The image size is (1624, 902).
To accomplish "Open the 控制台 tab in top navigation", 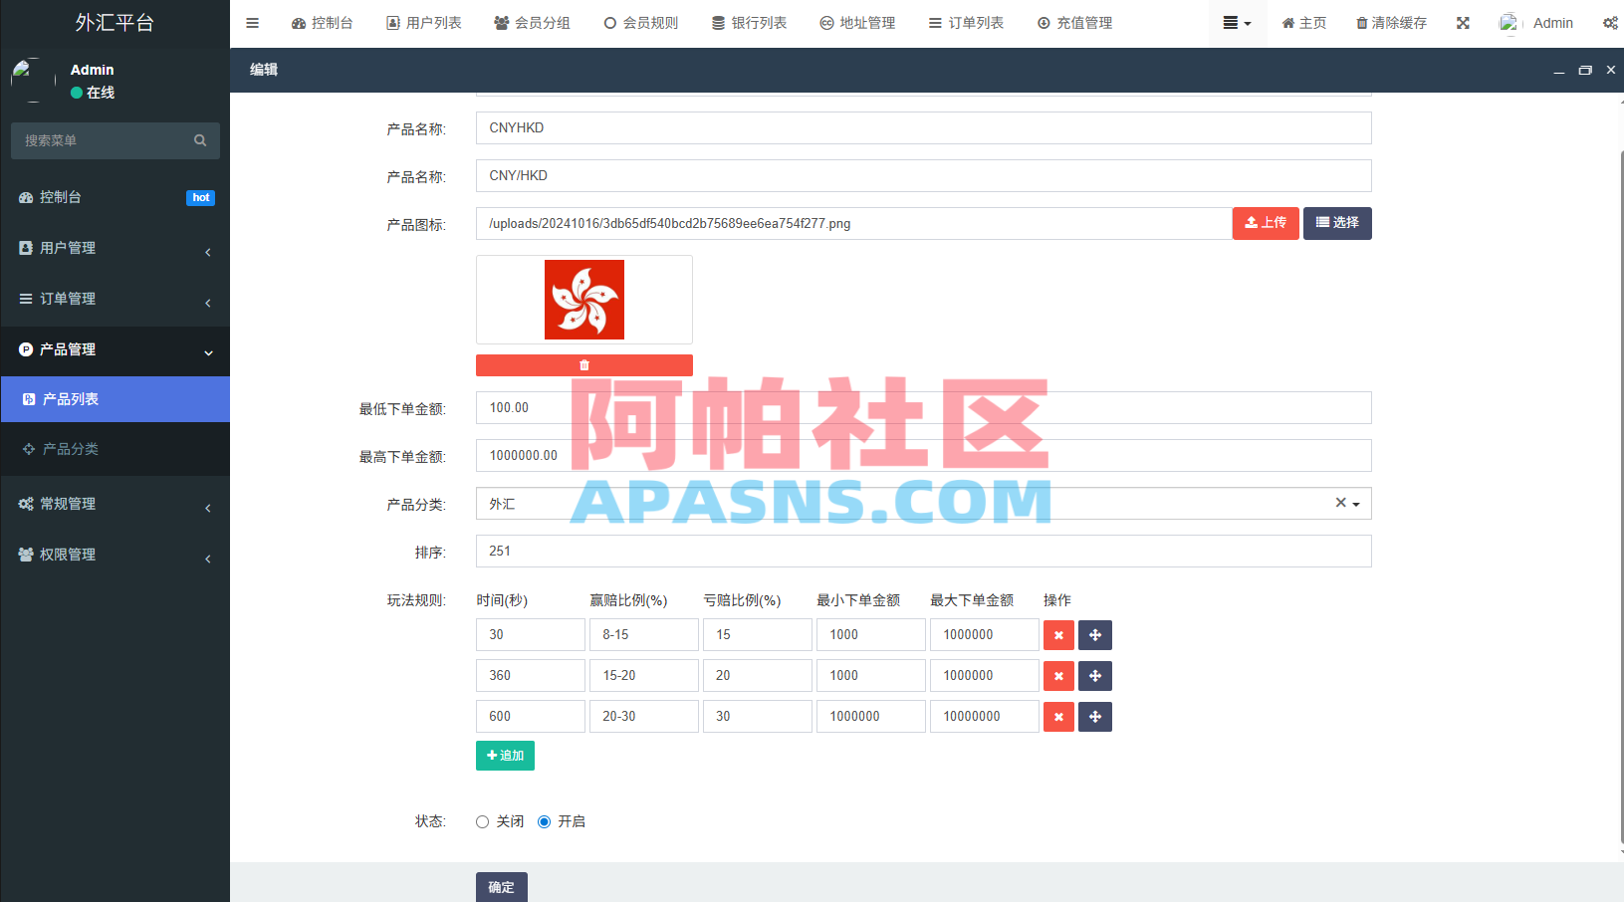I will (322, 23).
